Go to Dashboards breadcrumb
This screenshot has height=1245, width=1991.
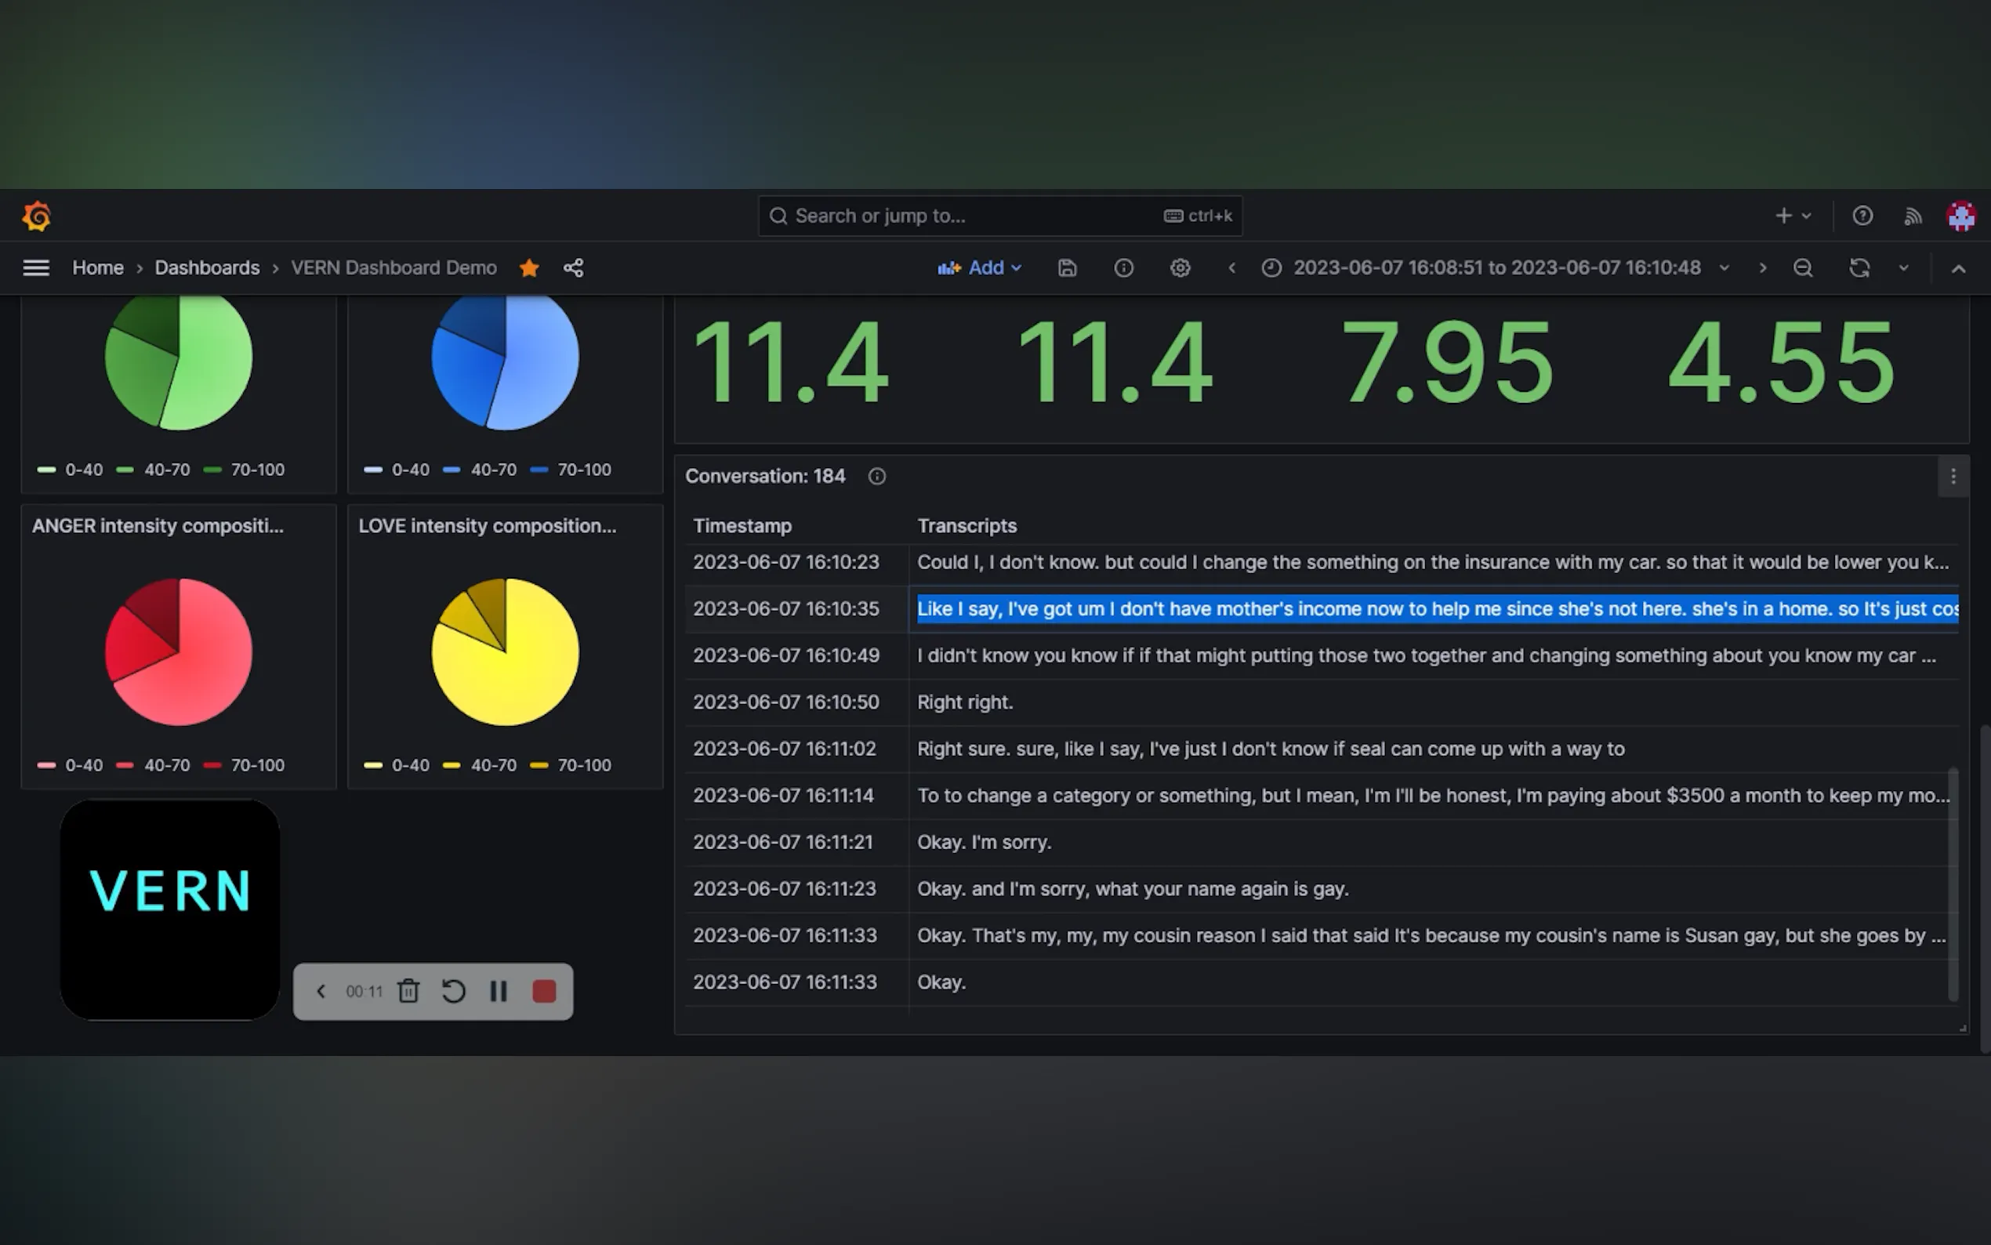pos(207,267)
